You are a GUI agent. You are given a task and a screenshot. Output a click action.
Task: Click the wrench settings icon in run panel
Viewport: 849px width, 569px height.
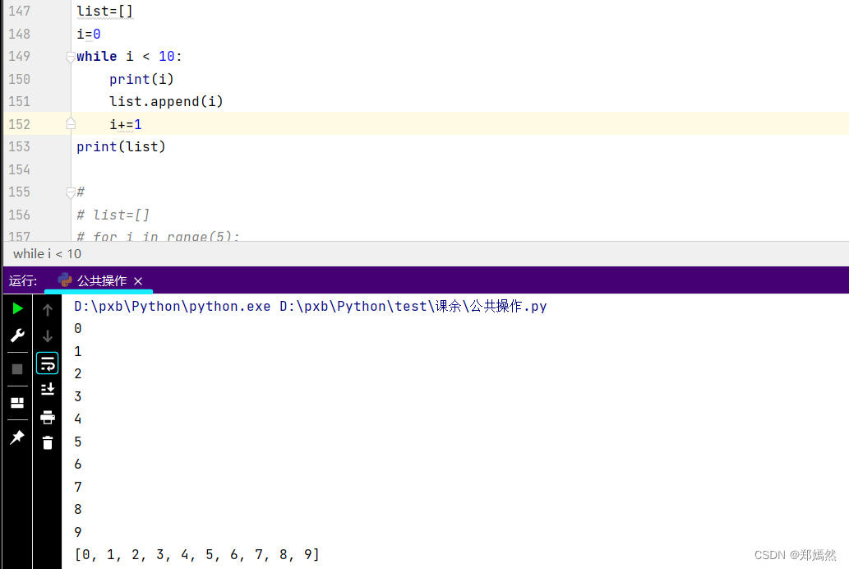(x=17, y=335)
